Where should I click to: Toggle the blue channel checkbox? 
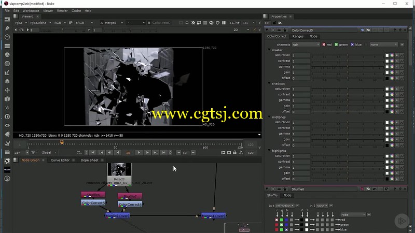(x=352, y=45)
